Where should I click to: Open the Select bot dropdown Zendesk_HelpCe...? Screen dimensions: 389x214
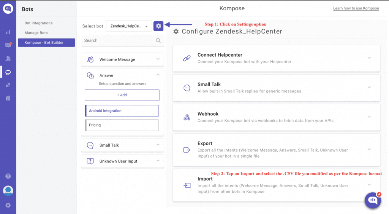[129, 26]
